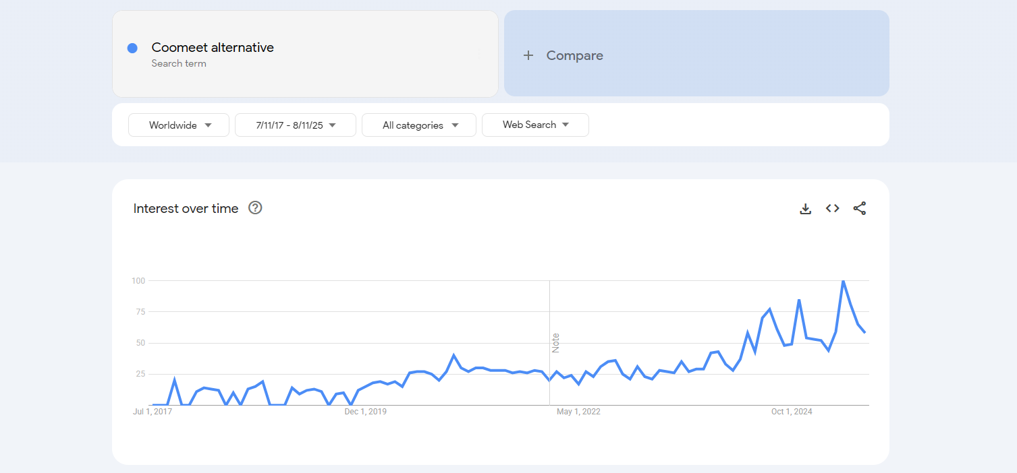Click the May 1, 2022 axis label
The image size is (1017, 473).
click(578, 412)
